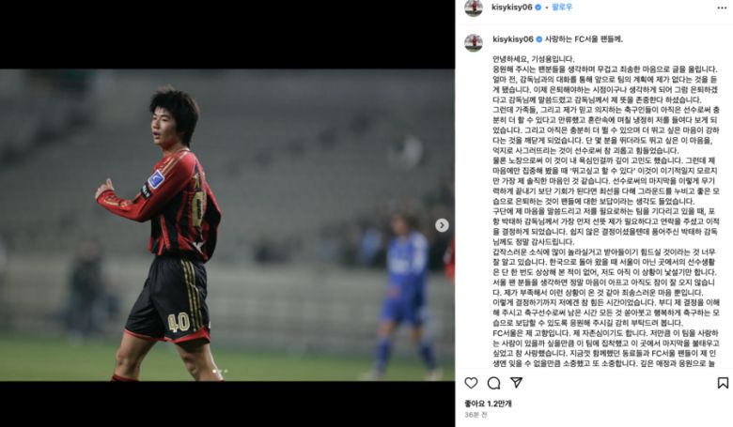This screenshot has width=733, height=427.
Task: Save the post with bookmark icon
Action: [x=723, y=383]
